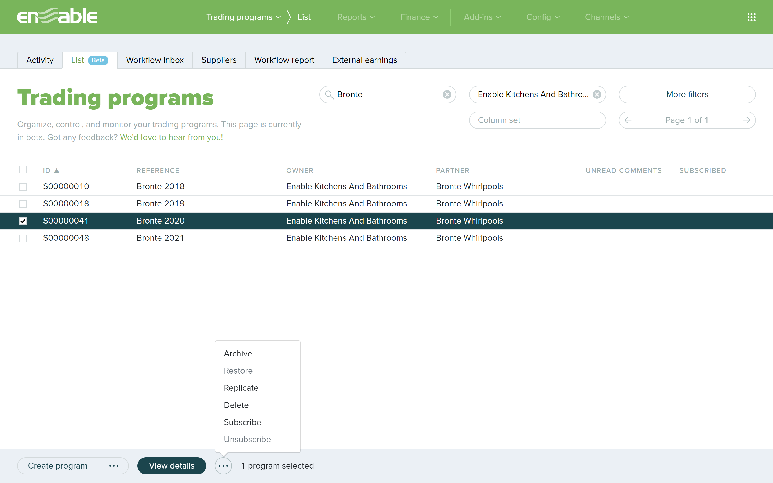Open the apps grid icon
This screenshot has height=483, width=773.
coord(751,17)
